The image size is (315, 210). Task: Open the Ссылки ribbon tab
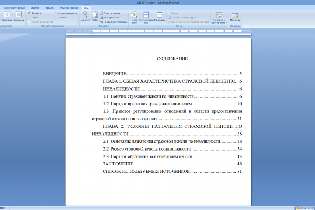tap(35, 8)
